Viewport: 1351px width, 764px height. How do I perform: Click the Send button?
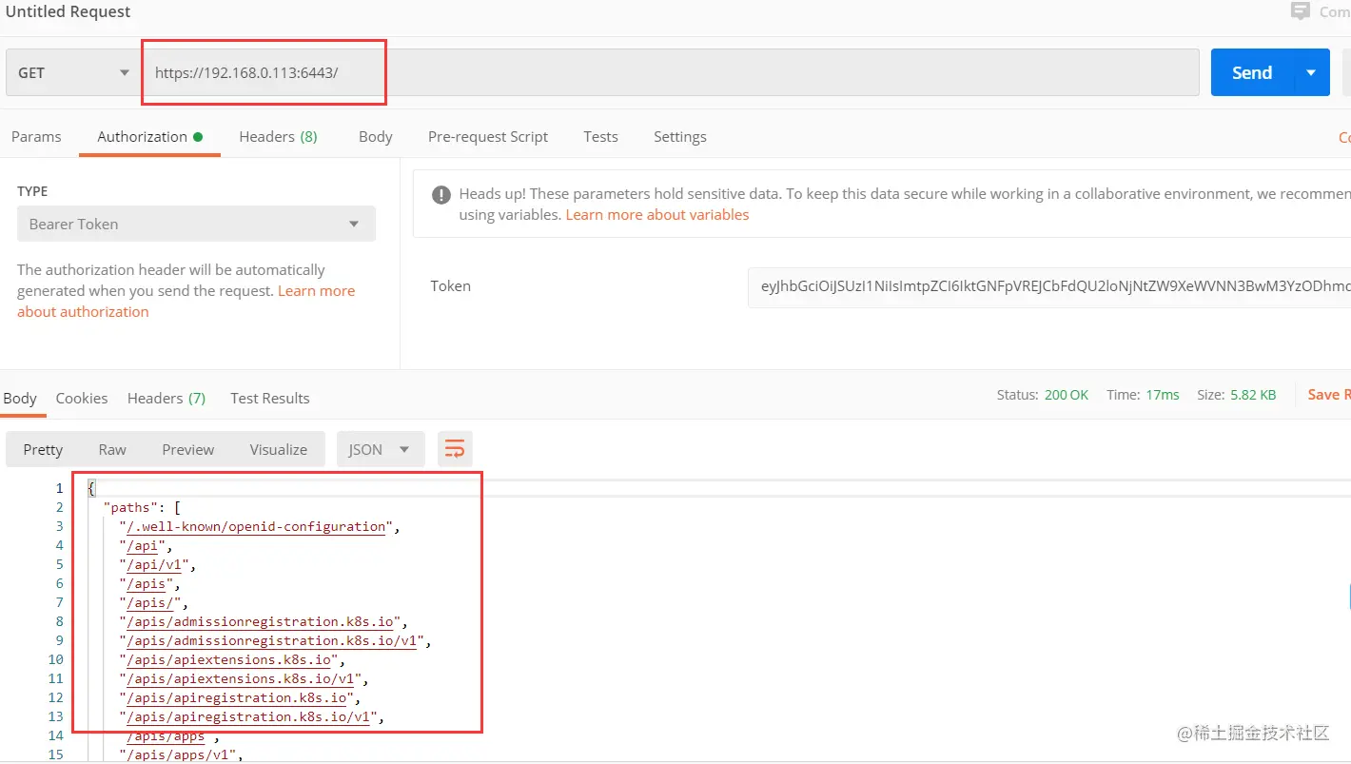pos(1251,72)
